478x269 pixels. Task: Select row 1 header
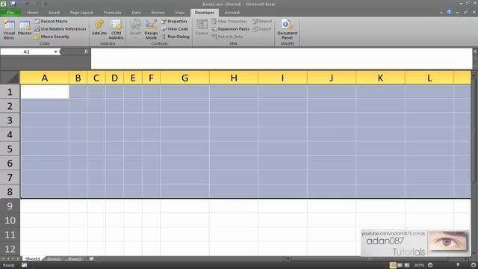(x=10, y=92)
